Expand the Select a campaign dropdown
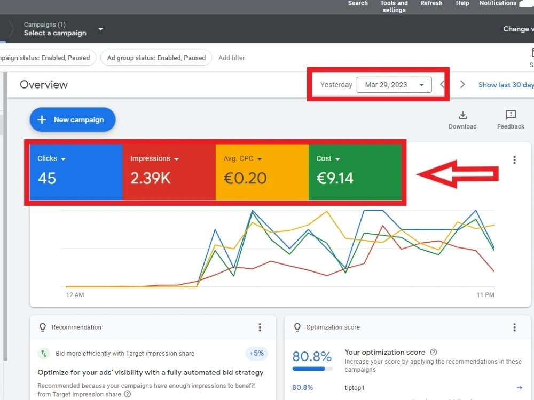 coord(100,29)
